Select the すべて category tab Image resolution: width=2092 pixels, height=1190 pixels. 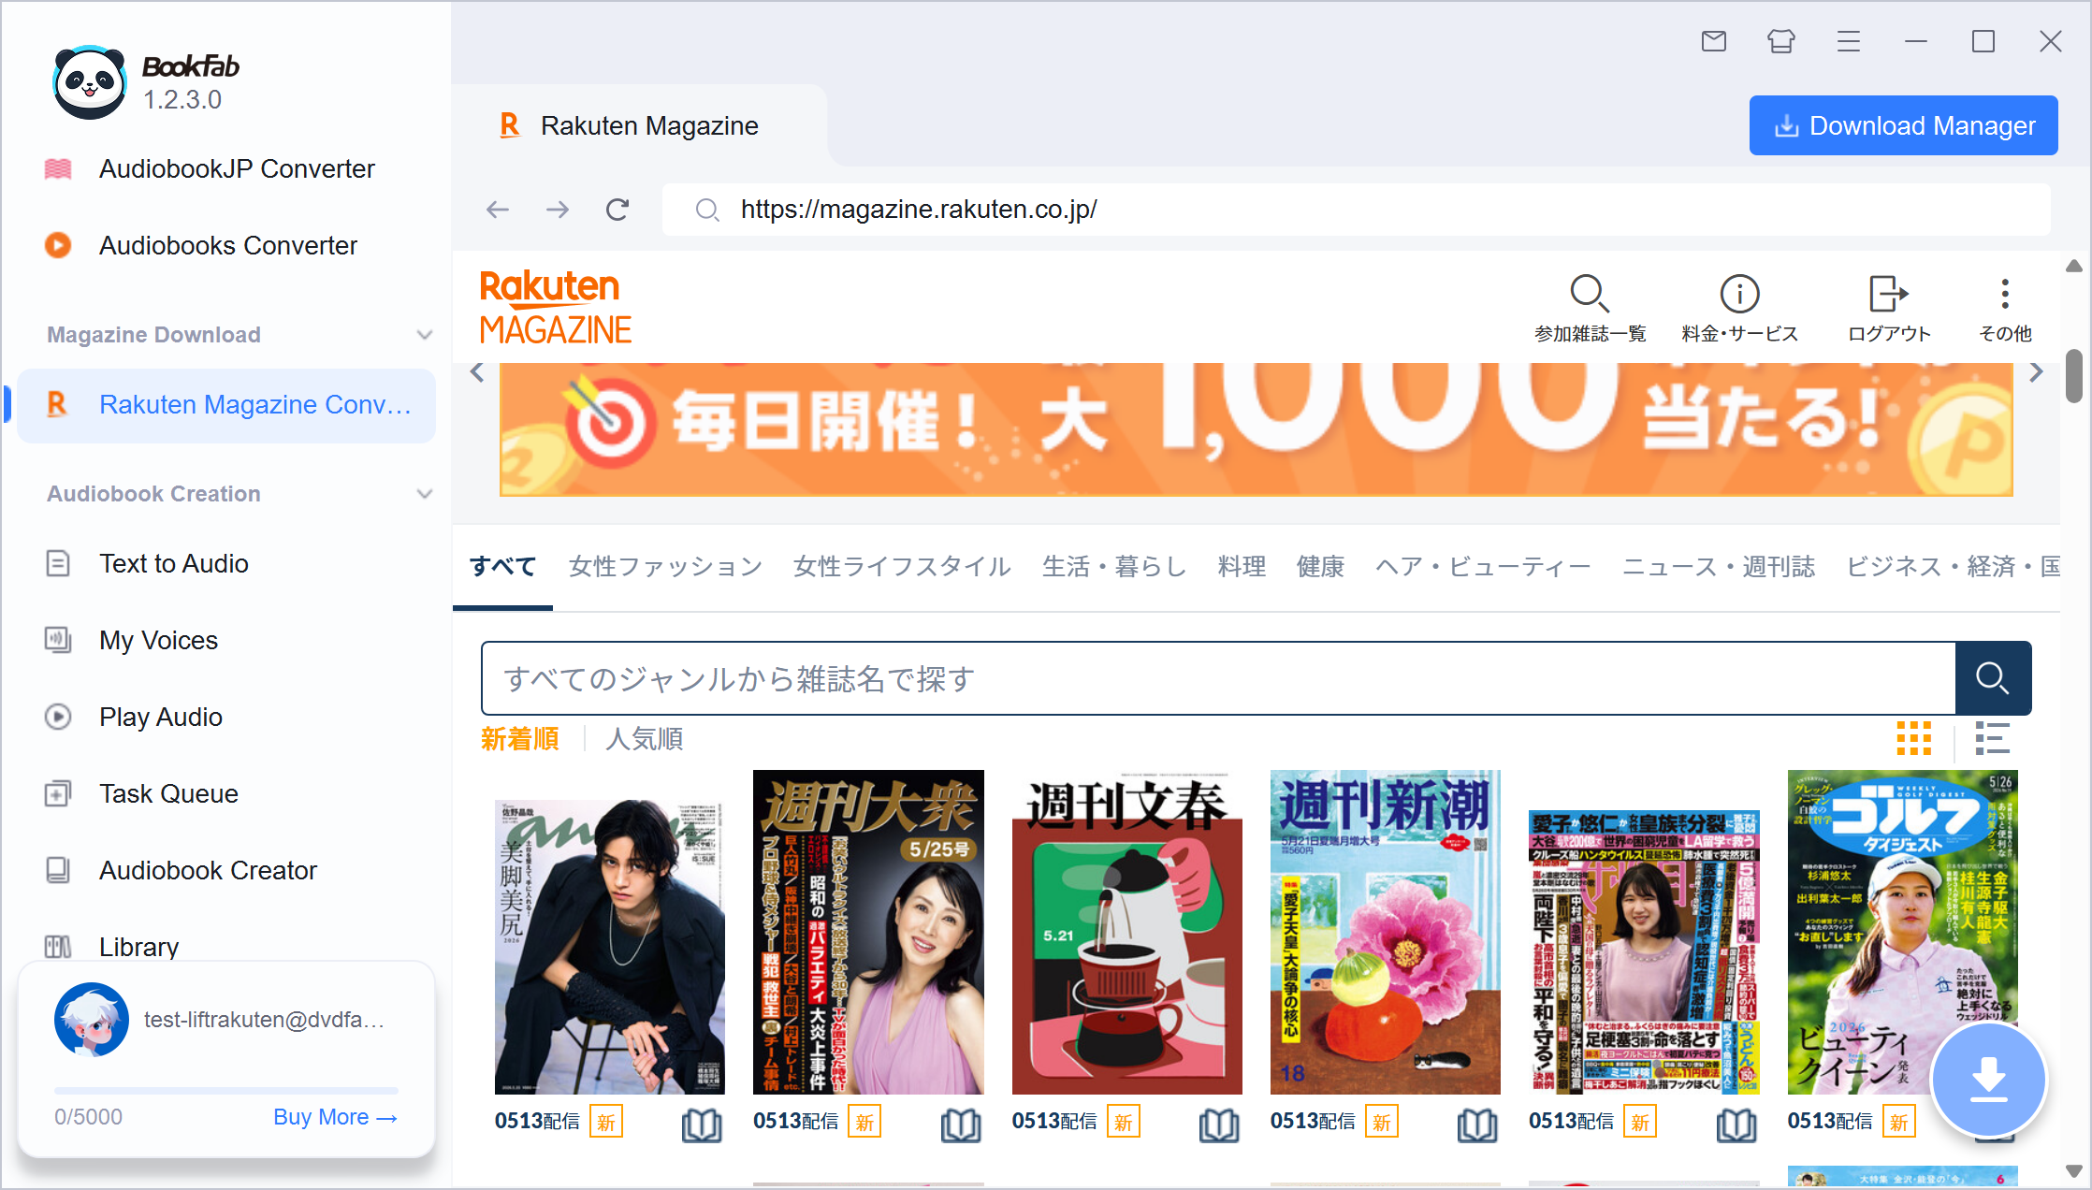tap(502, 567)
